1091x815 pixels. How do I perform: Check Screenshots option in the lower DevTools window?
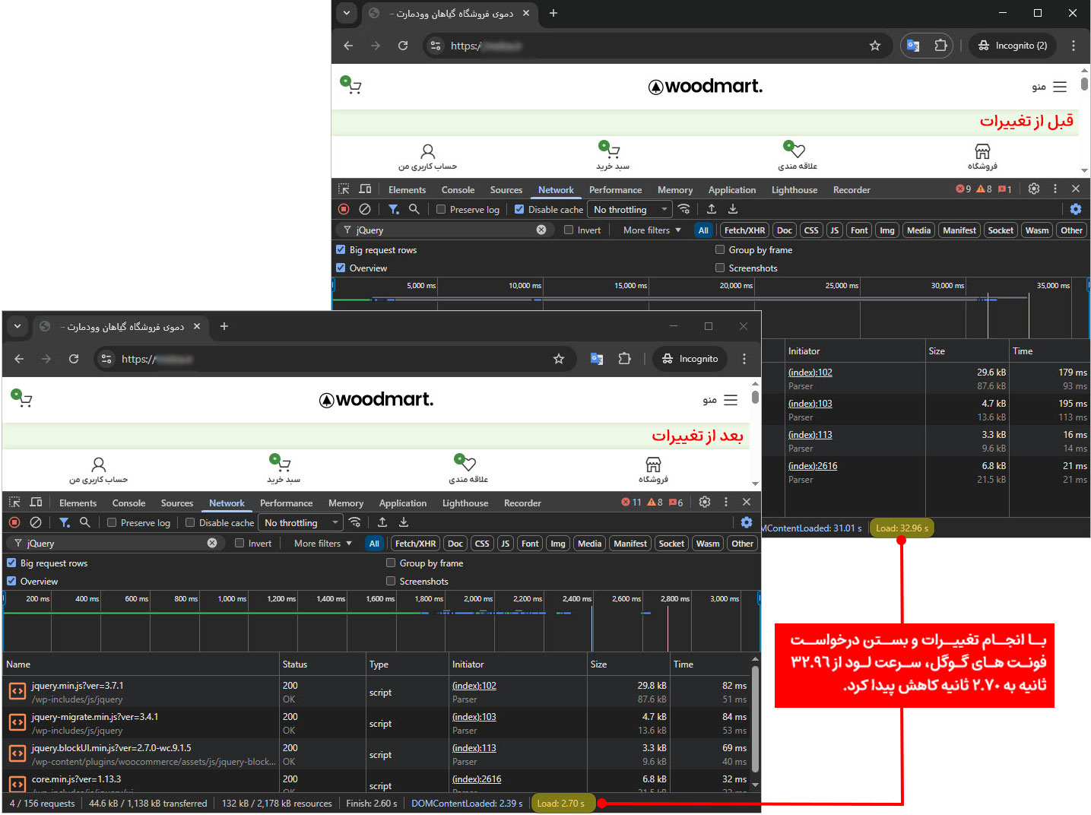click(391, 581)
